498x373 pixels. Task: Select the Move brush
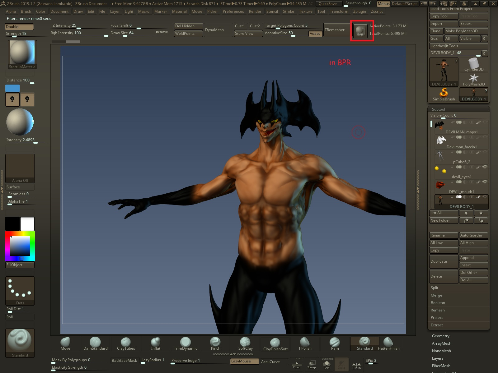pyautogui.click(x=65, y=344)
